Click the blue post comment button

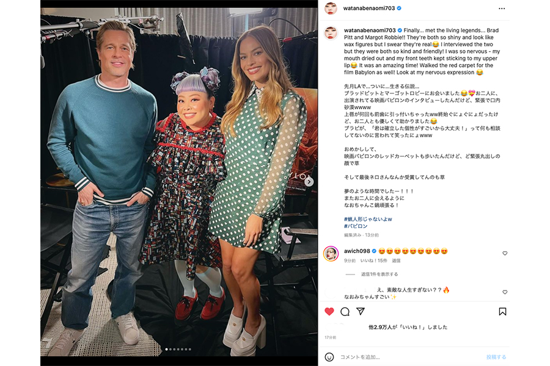point(496,357)
